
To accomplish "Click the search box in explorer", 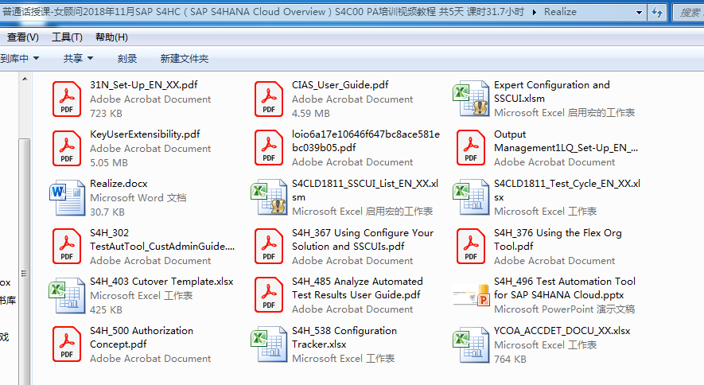I will tap(688, 13).
